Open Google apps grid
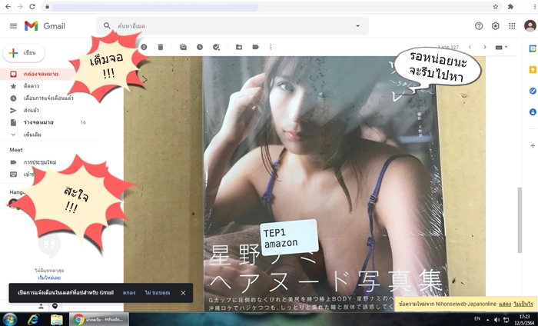This screenshot has width=538, height=326. click(512, 25)
